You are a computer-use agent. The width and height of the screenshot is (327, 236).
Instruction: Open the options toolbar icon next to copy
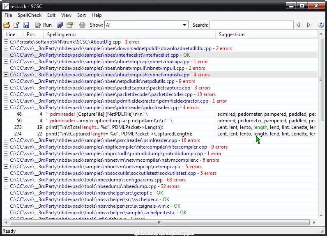click(70, 25)
